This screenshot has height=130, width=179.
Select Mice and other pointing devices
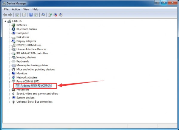36,69
